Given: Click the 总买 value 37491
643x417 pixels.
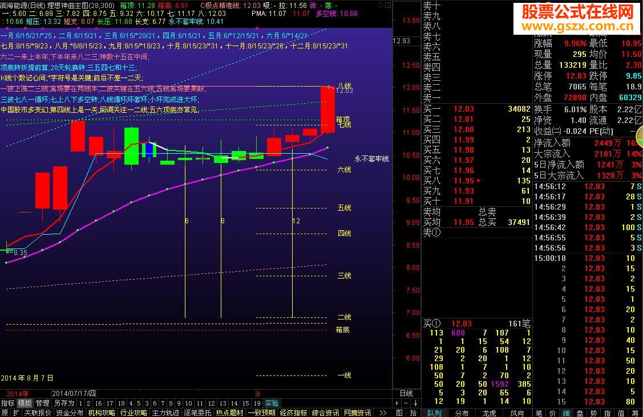Looking at the screenshot, I should pyautogui.click(x=519, y=222).
